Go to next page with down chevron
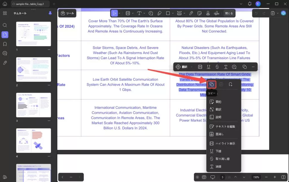Screen dimensions: 289x182 244,177
